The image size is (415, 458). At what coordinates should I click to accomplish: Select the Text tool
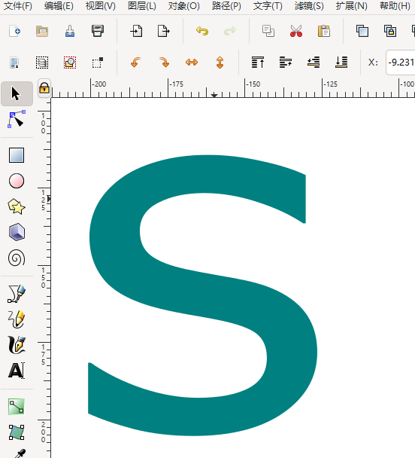click(x=17, y=371)
